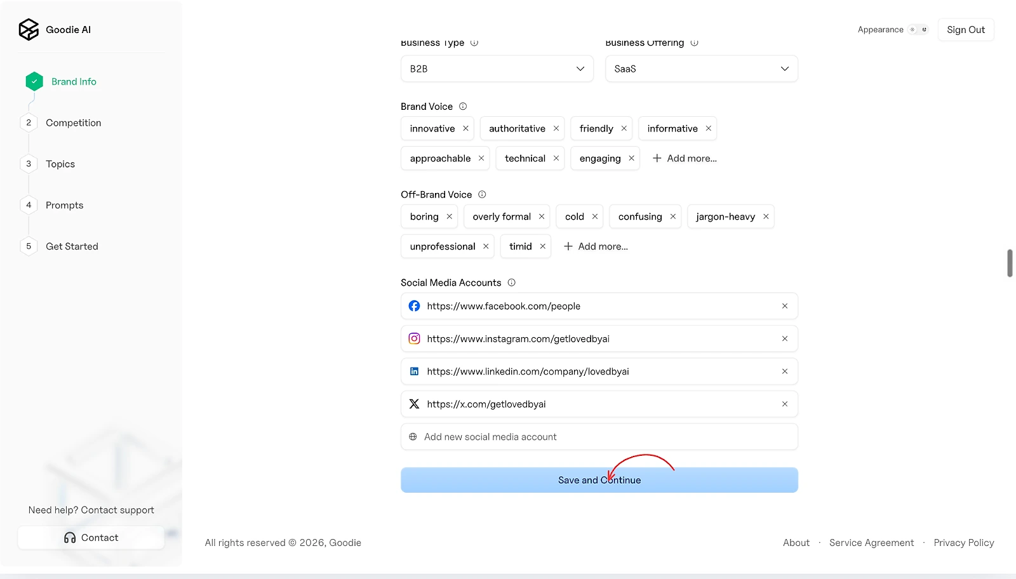This screenshot has width=1016, height=579.
Task: Go to the Topics step
Action: 48,164
